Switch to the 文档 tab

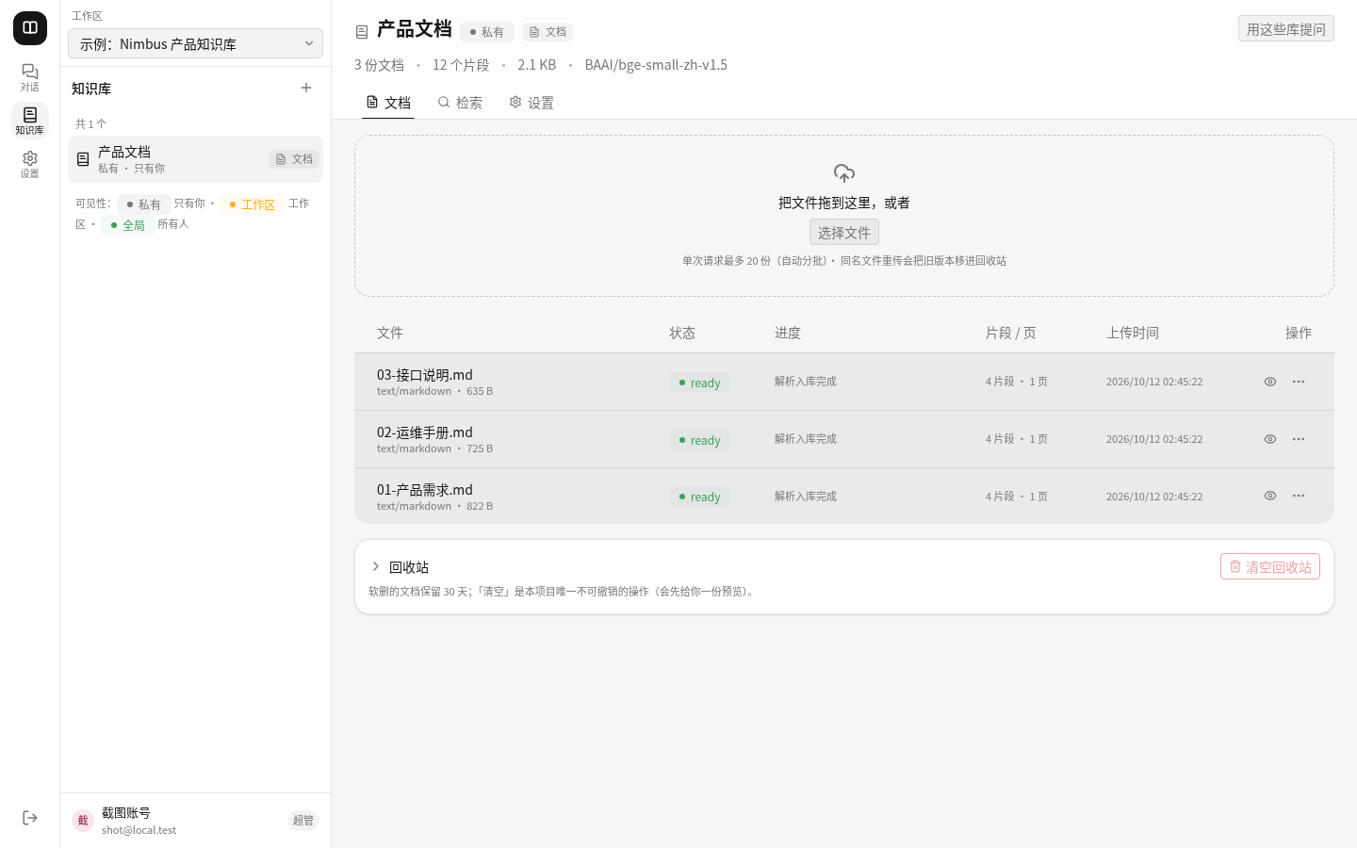(388, 103)
